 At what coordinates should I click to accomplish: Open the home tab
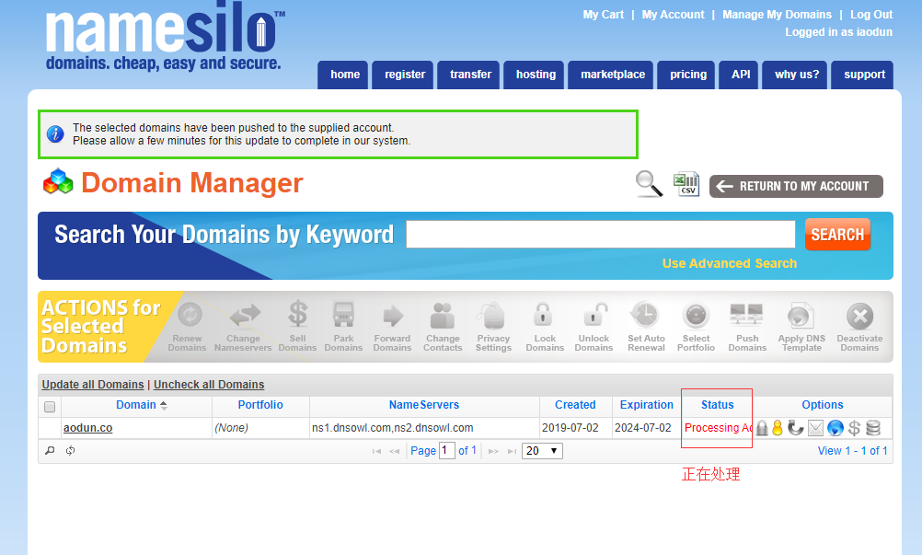point(343,75)
